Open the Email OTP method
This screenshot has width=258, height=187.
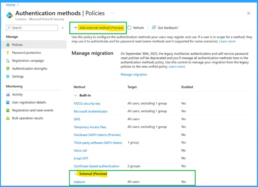coord(81,158)
